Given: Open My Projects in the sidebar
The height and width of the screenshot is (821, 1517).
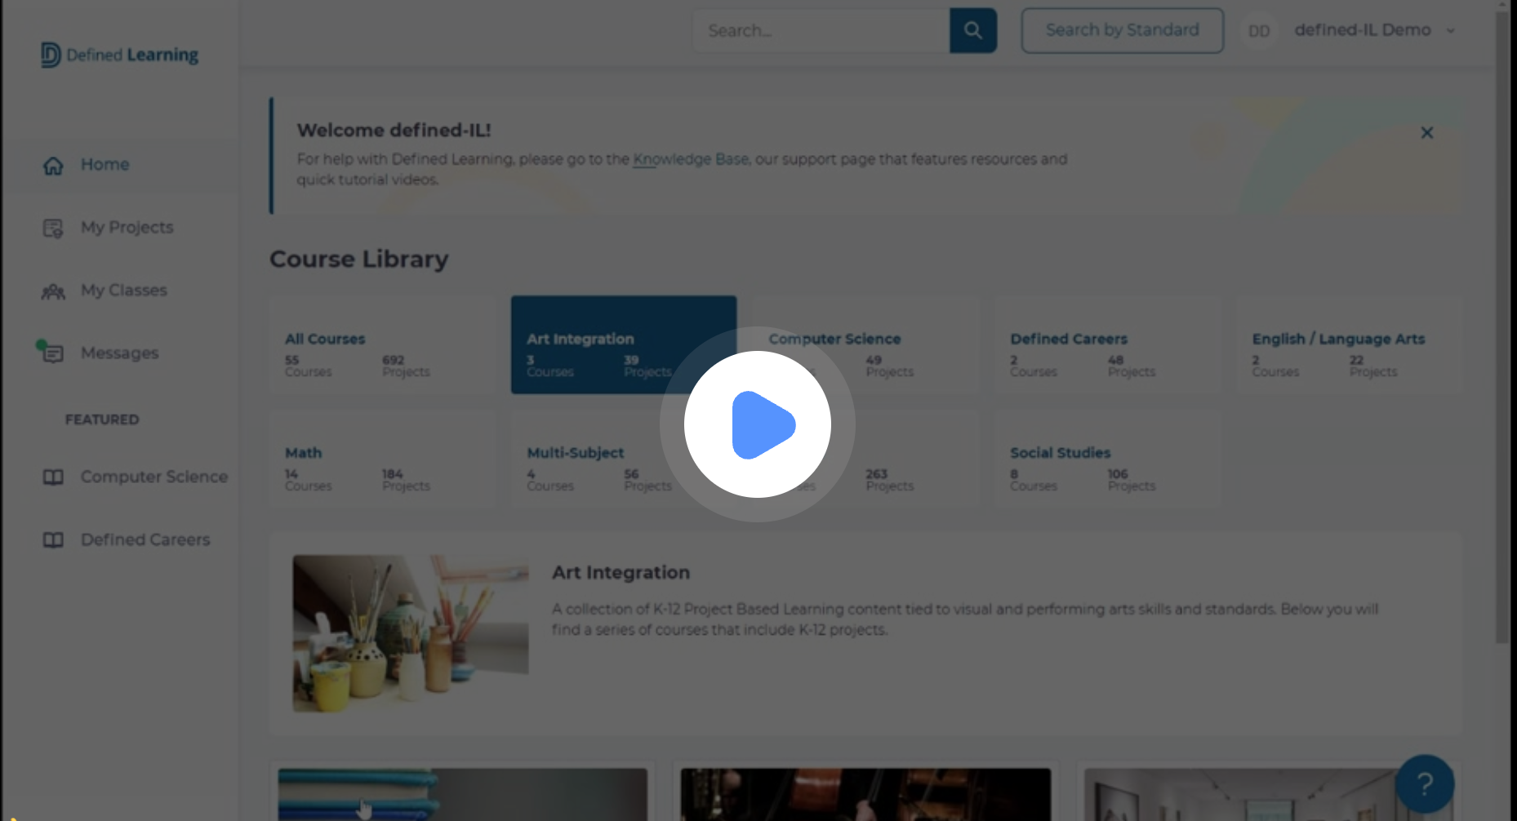Looking at the screenshot, I should (x=127, y=228).
